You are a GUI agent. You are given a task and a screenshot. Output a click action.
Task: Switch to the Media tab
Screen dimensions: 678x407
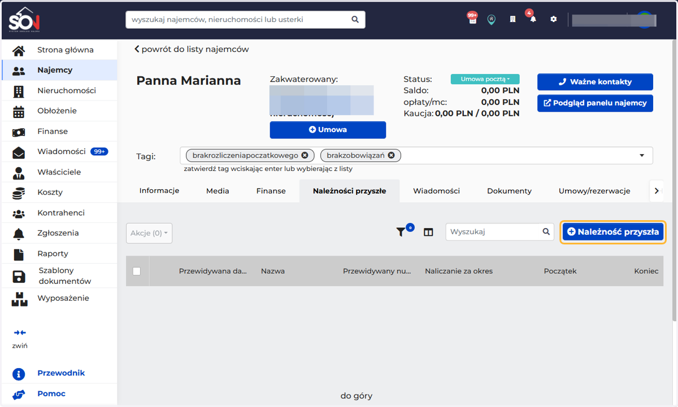click(x=218, y=191)
